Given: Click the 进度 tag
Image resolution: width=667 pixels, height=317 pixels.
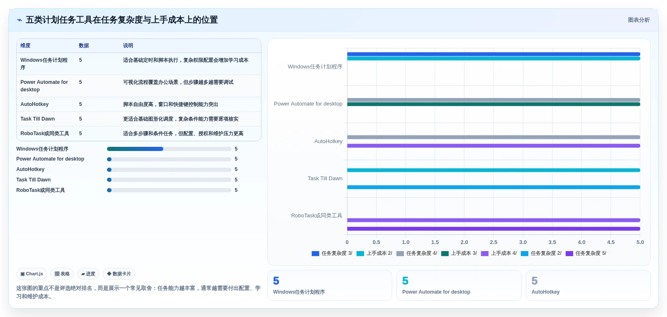Looking at the screenshot, I should (88, 274).
